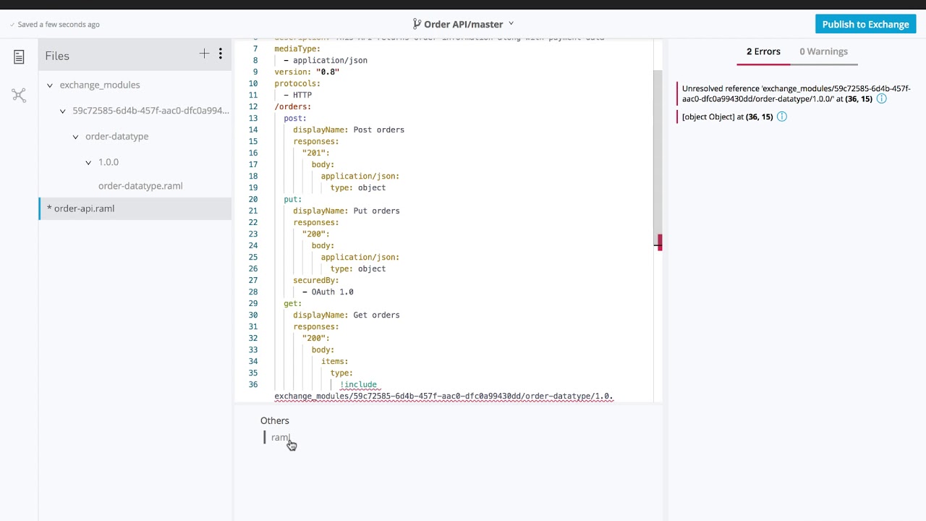Choose the raml suggestion under Others
The image size is (926, 521).
280,437
